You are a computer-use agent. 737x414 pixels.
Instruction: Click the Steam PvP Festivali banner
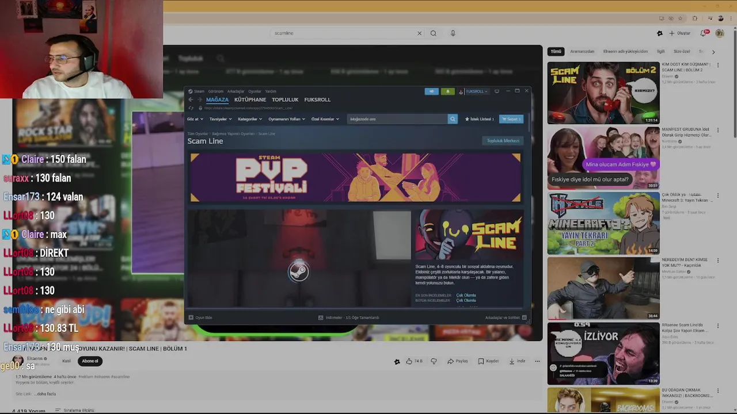click(x=355, y=177)
